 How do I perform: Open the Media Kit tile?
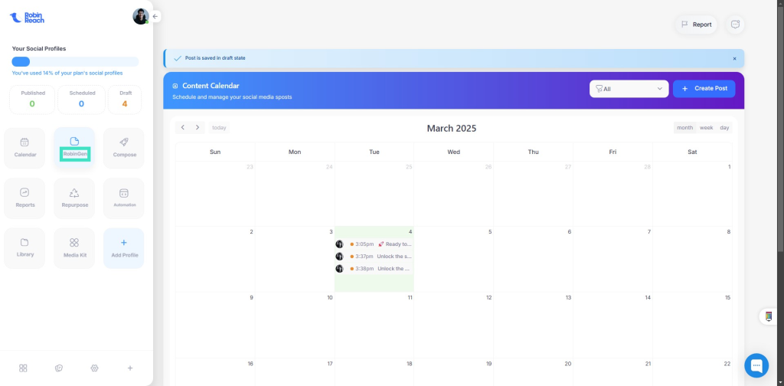(x=74, y=248)
